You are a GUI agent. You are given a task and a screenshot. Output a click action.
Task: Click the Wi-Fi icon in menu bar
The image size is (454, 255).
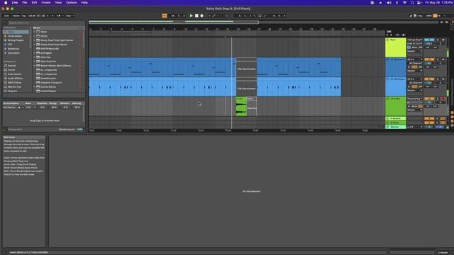[x=404, y=3]
